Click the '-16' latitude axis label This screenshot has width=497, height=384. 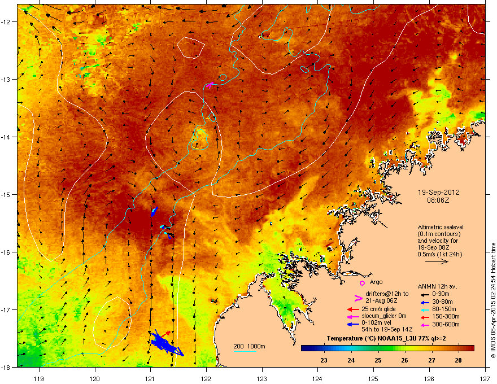coord(6,252)
